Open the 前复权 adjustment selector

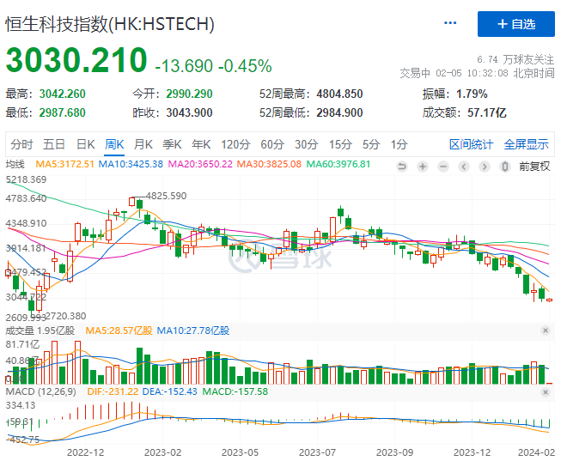(534, 167)
